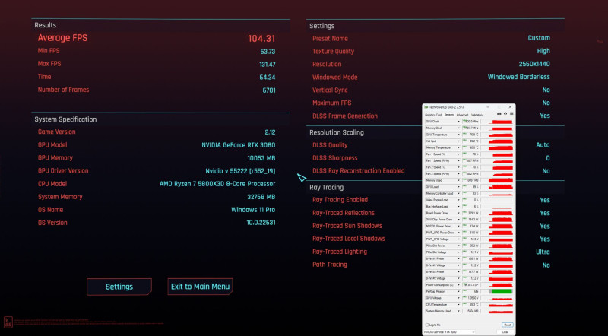Open the Memory Used sensor dropdown

[458, 180]
